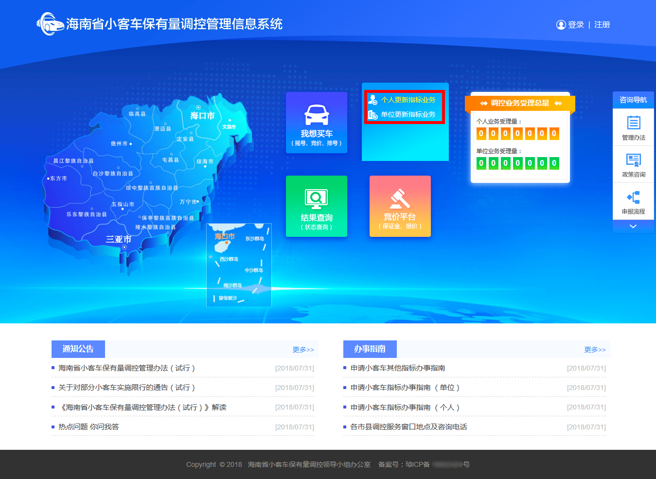Image resolution: width=656 pixels, height=479 pixels.
Task: Open guide 各市县调控服务窗口地点及咨询电话
Action: click(408, 426)
